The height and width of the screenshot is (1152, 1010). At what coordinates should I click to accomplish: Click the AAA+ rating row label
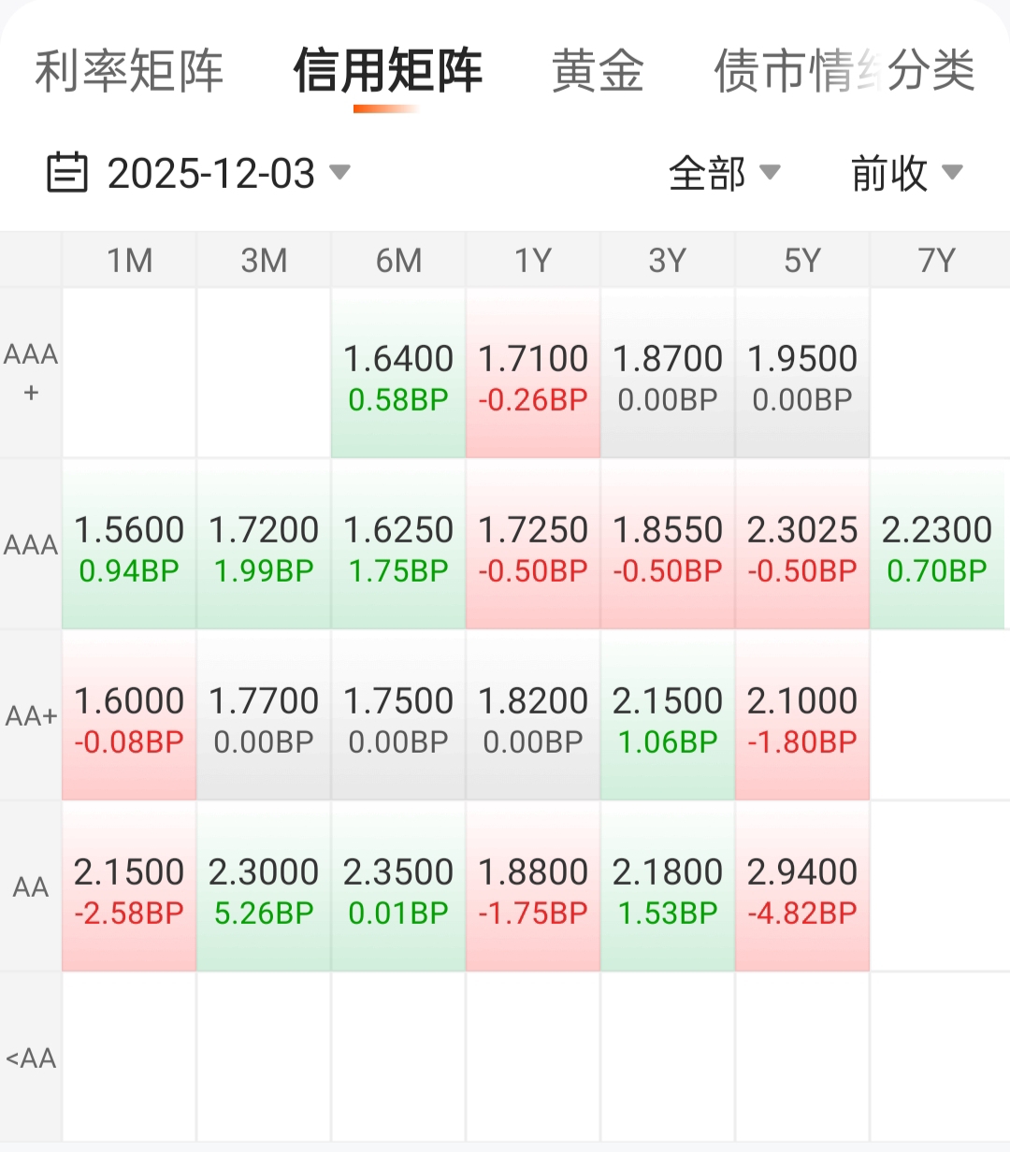(x=31, y=373)
